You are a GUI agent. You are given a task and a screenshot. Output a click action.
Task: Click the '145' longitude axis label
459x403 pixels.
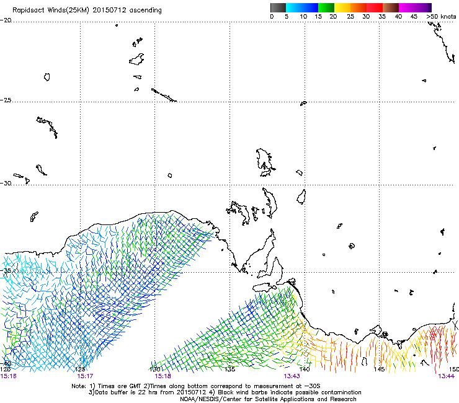pyautogui.click(x=379, y=369)
